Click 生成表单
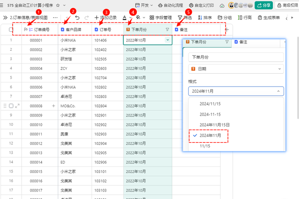 269,18
